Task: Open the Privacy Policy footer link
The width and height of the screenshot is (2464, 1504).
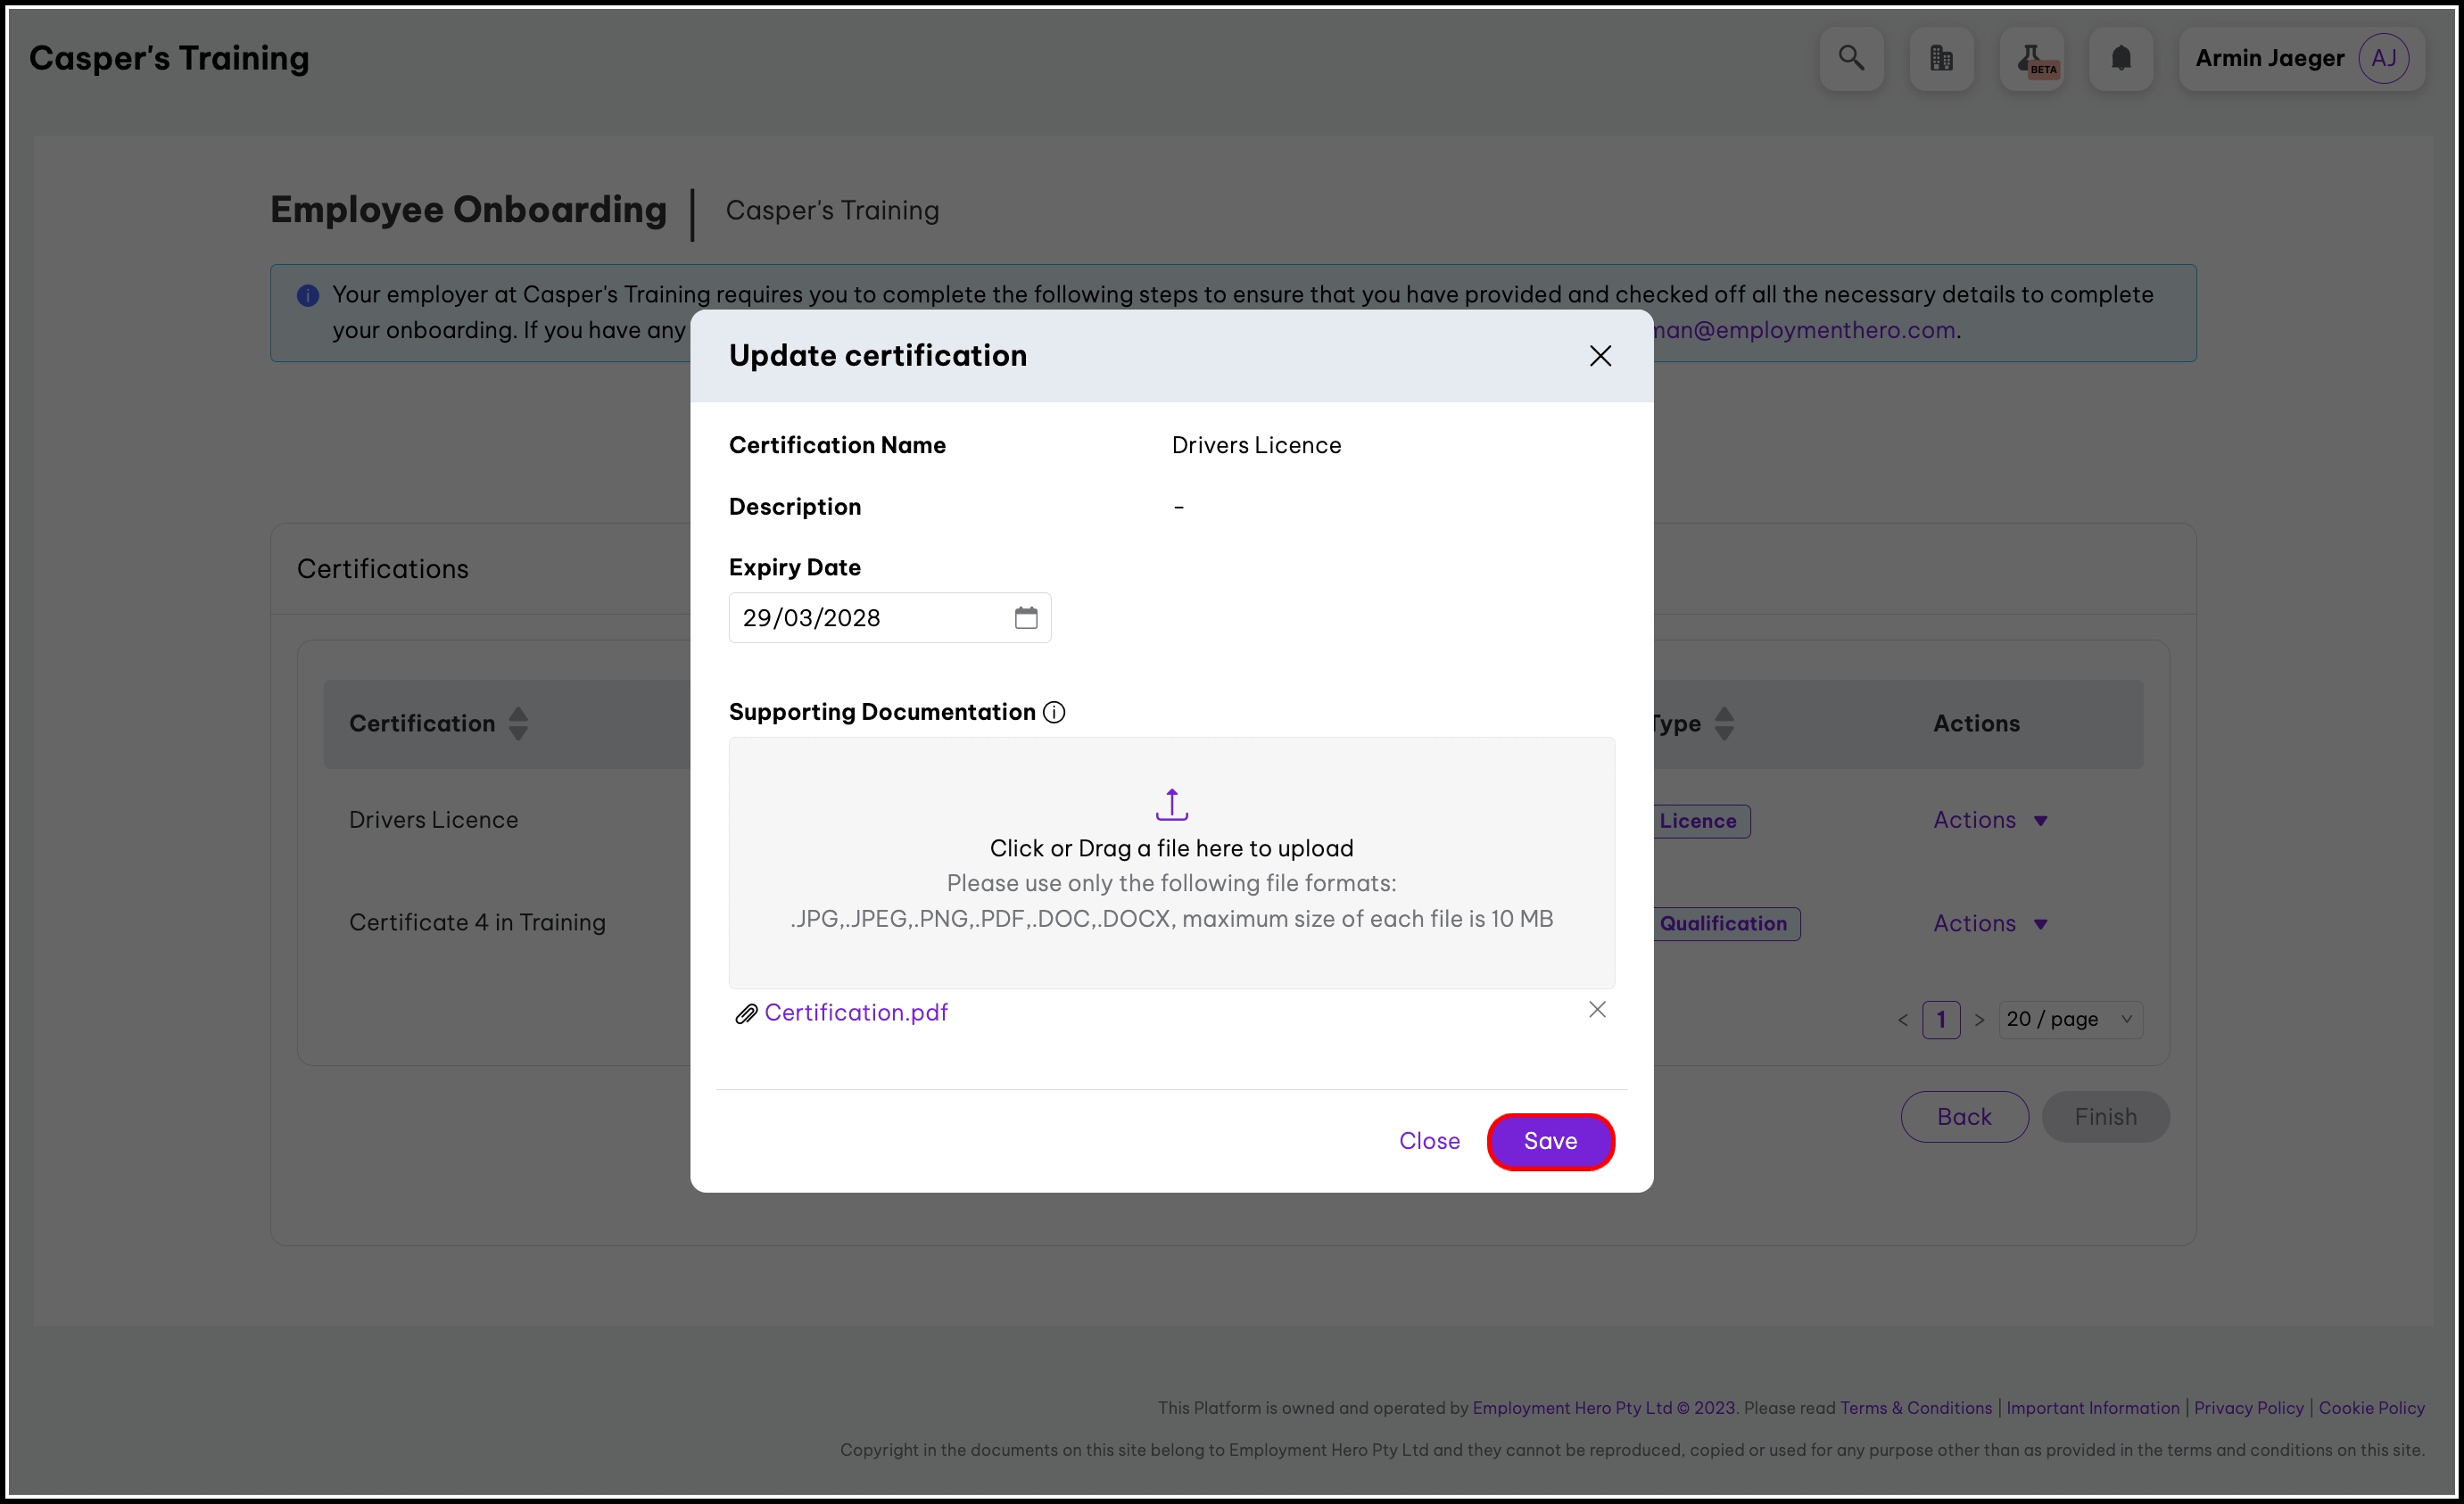Action: (x=2248, y=1408)
